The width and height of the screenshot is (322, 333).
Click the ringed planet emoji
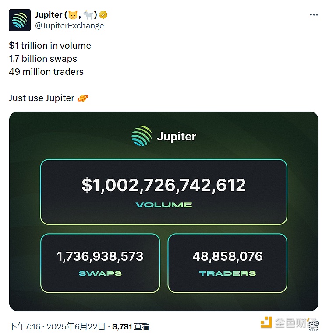point(82,98)
